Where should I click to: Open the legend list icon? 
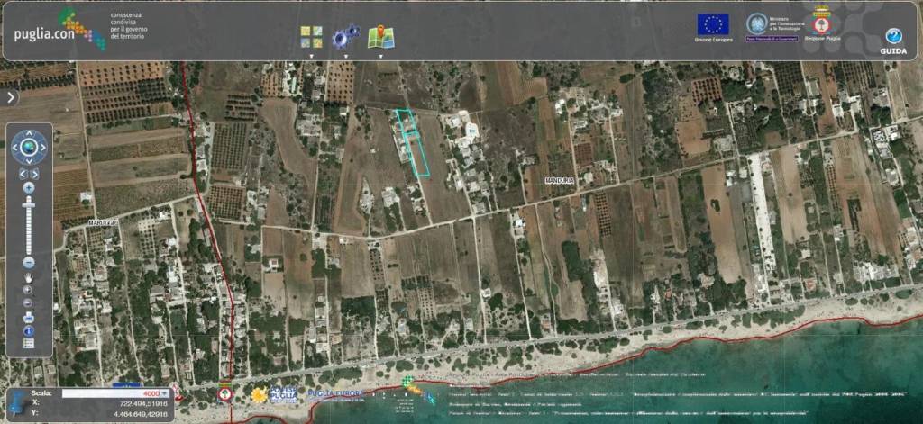point(29,344)
